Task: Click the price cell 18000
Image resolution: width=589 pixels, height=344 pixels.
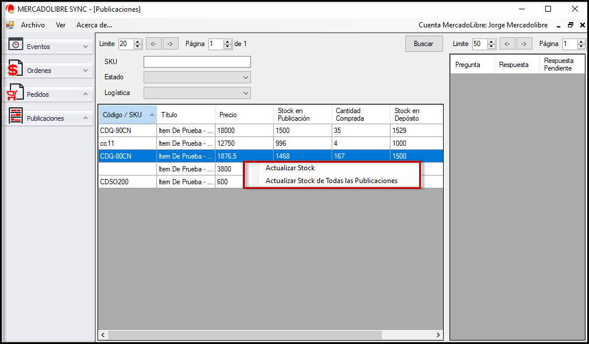Action: tap(244, 131)
